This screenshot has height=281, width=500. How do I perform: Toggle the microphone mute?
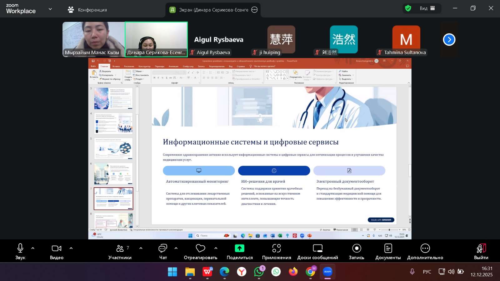[x=20, y=251]
